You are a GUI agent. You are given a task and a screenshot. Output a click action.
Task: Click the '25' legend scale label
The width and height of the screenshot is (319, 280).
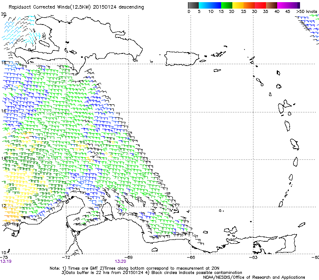(x=244, y=12)
